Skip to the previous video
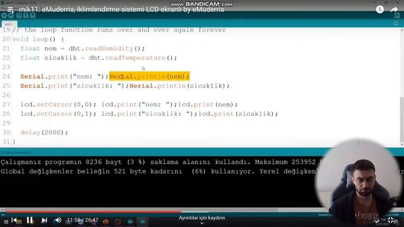The width and height of the screenshot is (404, 227). 14,220
